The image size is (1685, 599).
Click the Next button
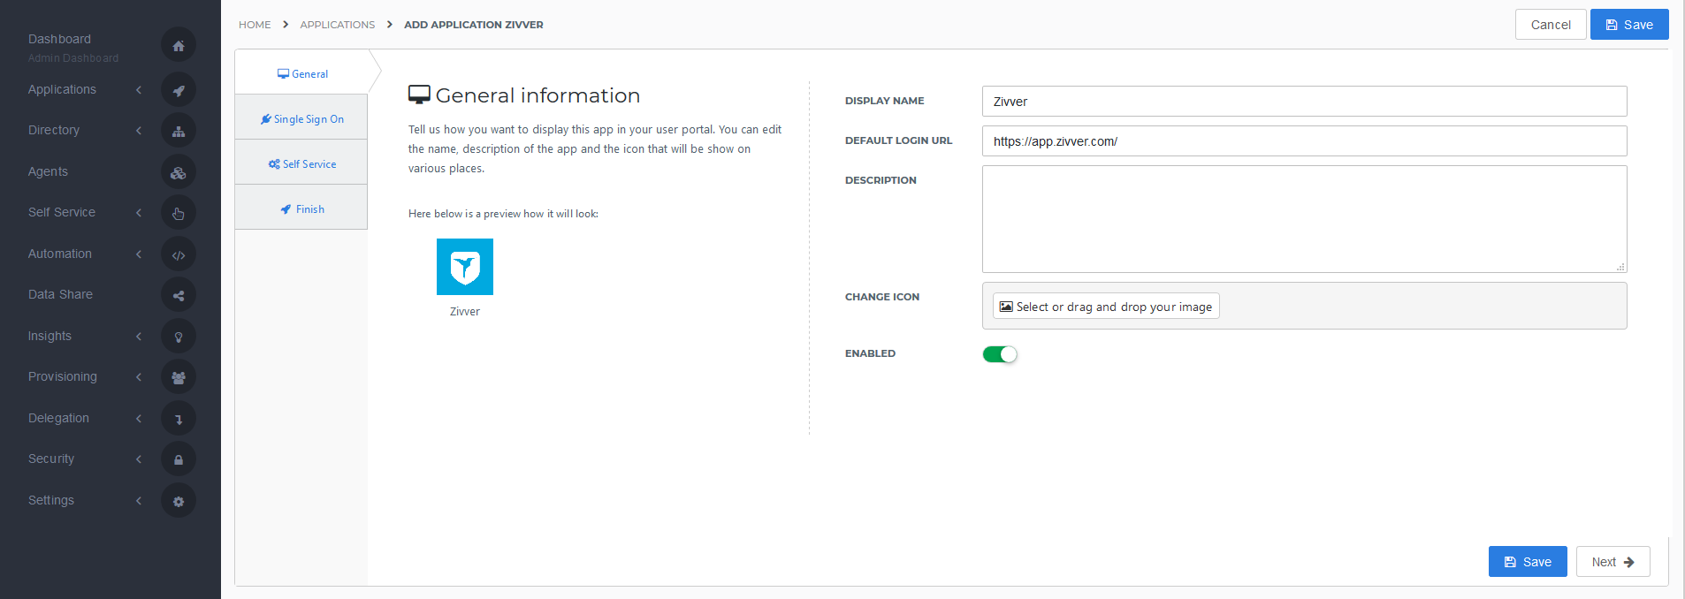(1613, 562)
